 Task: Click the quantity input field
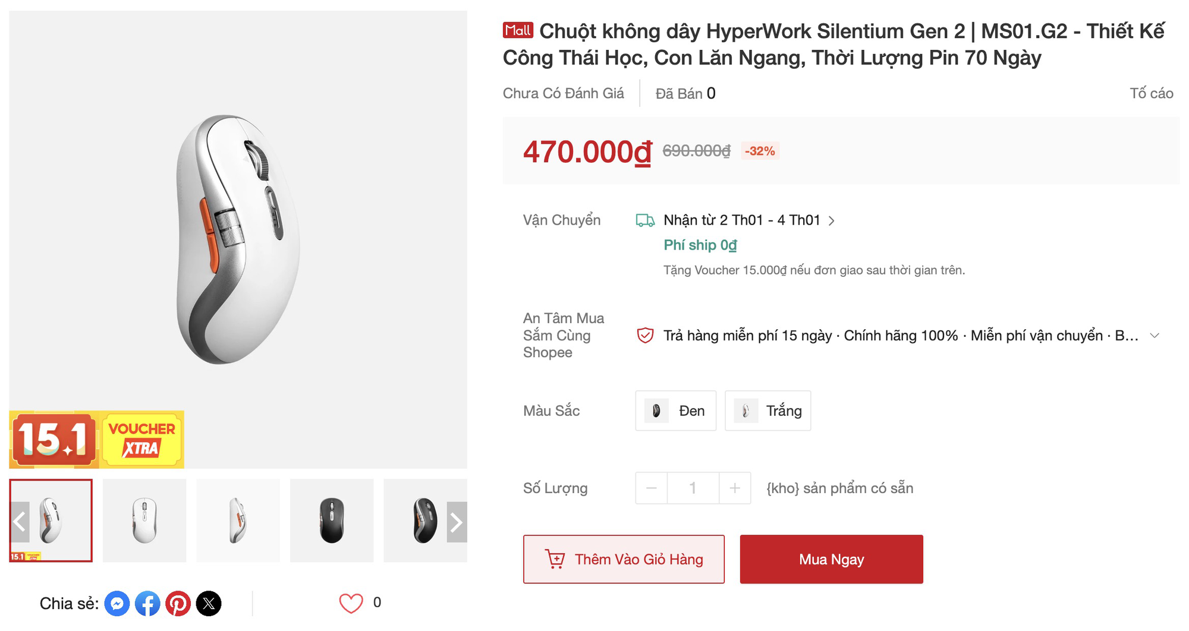point(693,488)
